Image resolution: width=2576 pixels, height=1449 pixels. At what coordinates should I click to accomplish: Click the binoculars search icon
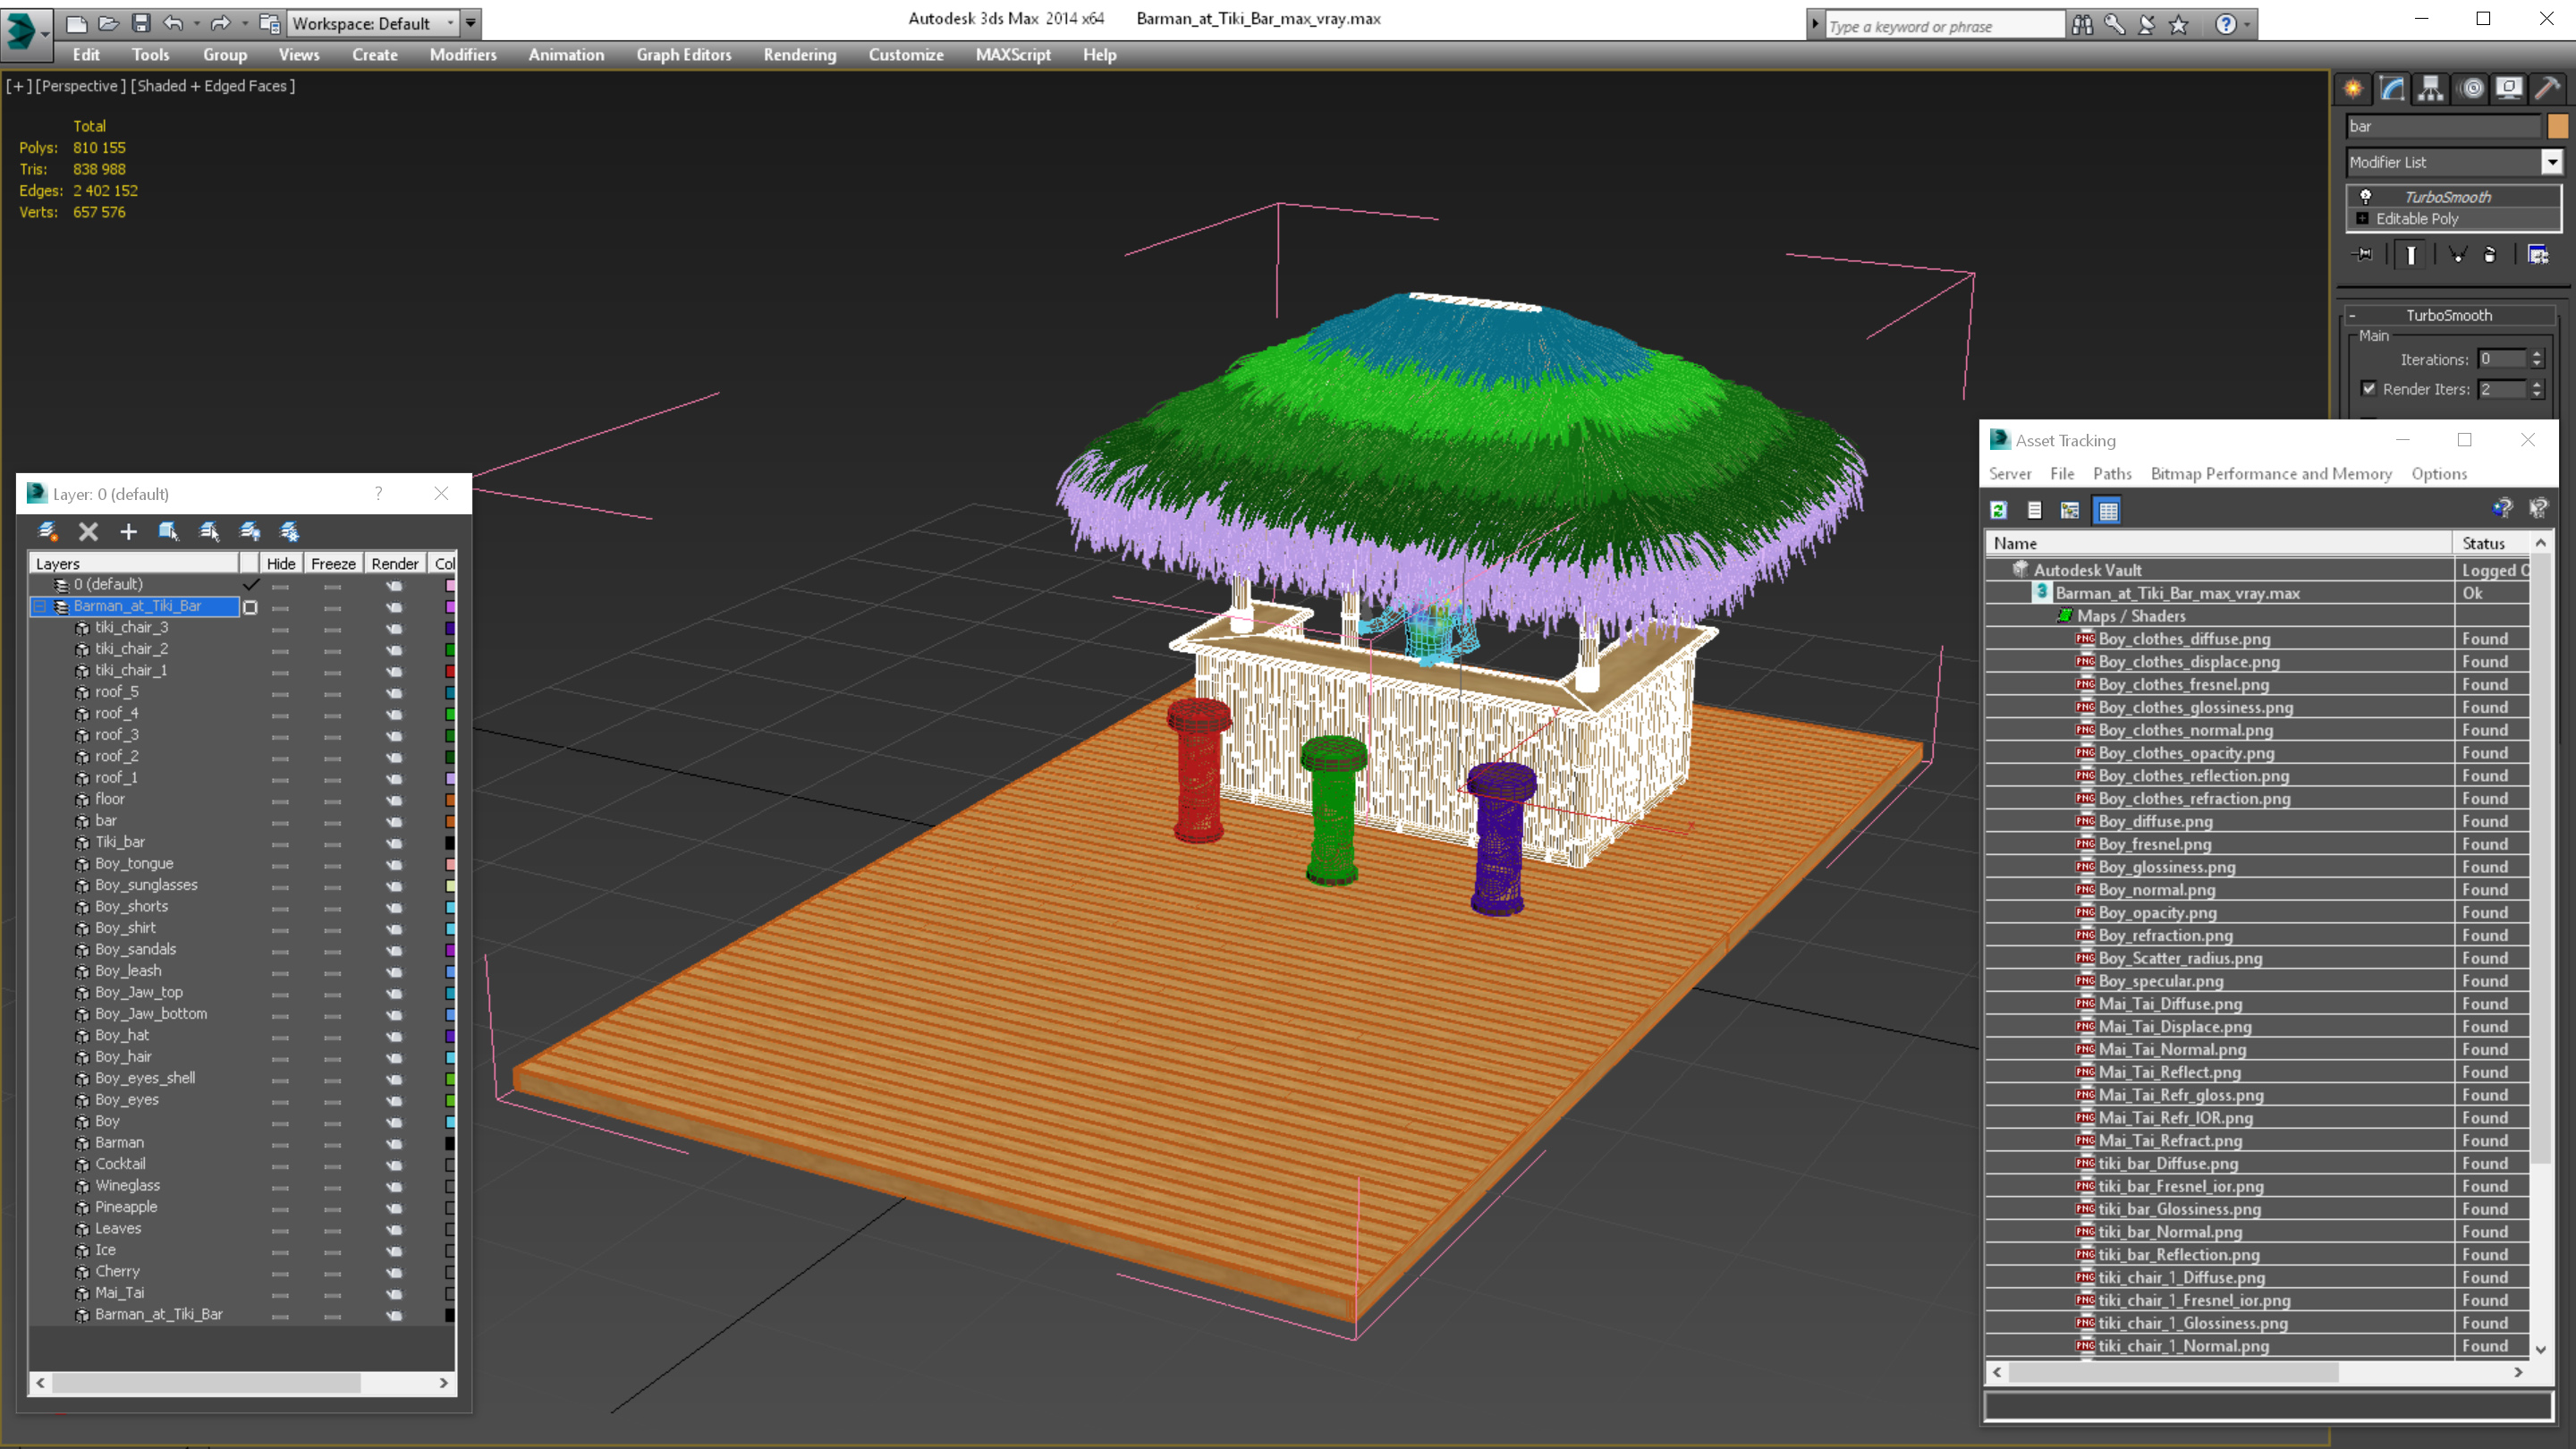pyautogui.click(x=2082, y=25)
